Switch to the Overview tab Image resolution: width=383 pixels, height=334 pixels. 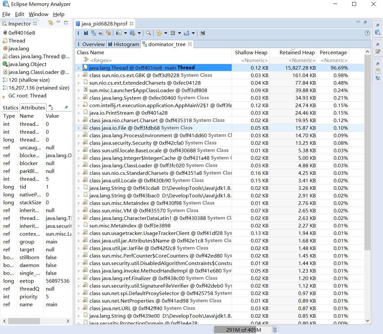pos(91,44)
